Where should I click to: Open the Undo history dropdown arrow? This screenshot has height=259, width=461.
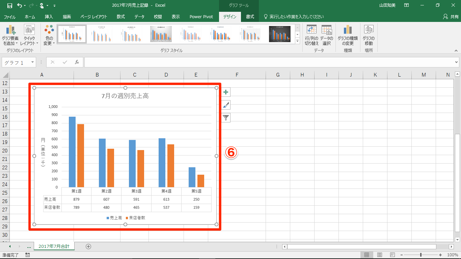click(25, 6)
